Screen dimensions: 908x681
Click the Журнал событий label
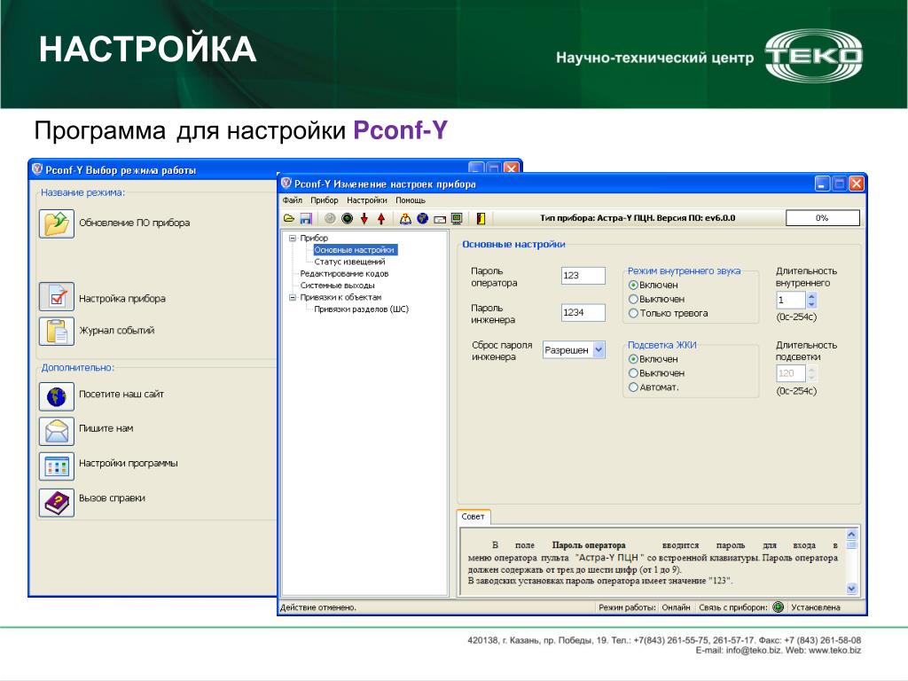(x=116, y=331)
